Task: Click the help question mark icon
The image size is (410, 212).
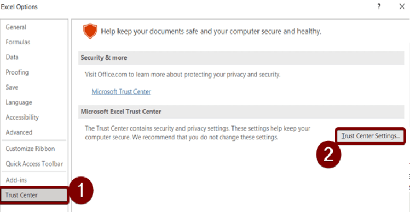Action: [379, 7]
